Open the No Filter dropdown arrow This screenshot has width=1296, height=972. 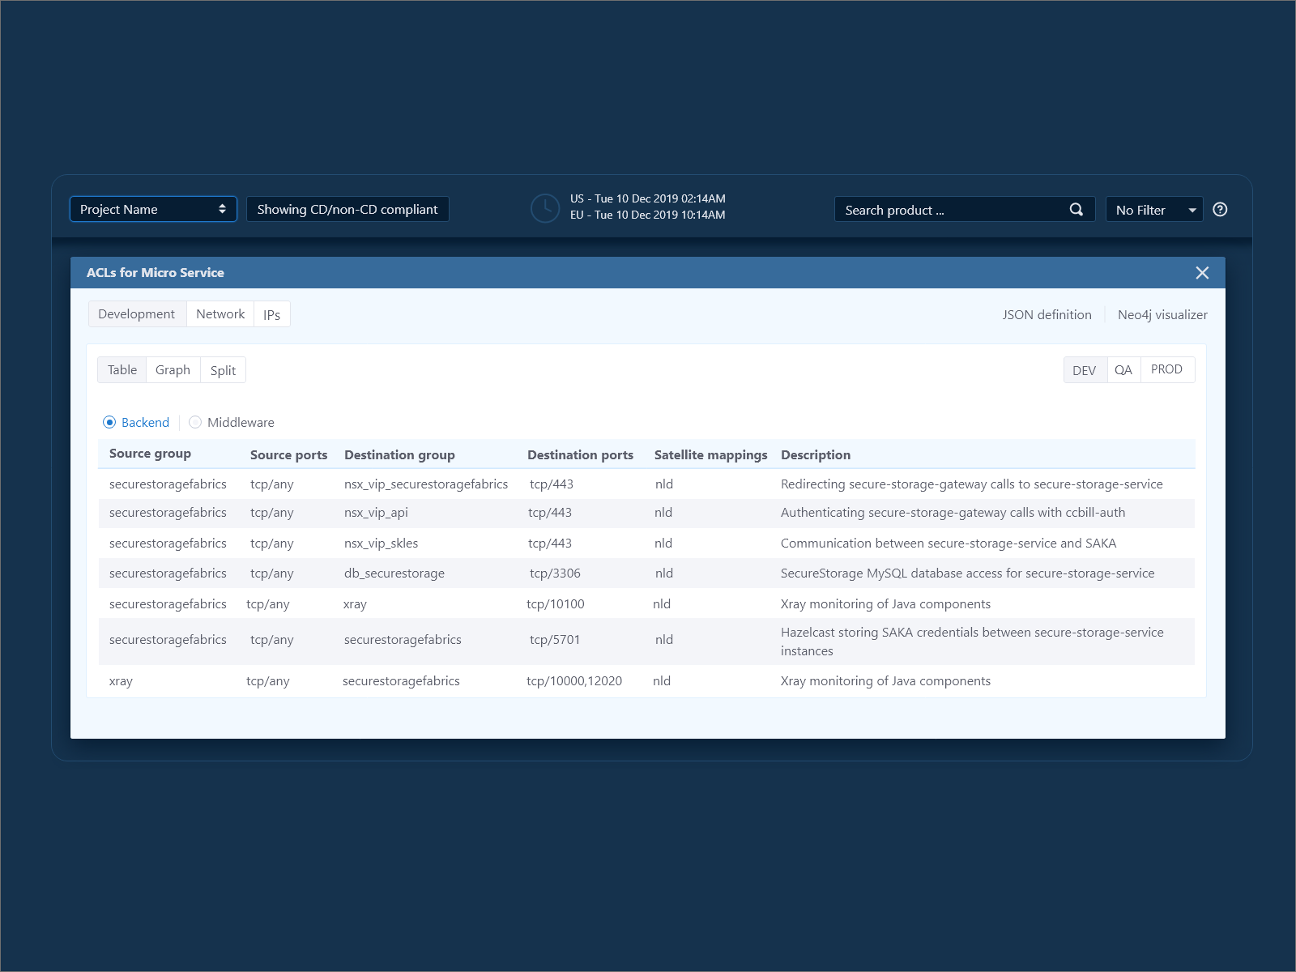(x=1191, y=209)
